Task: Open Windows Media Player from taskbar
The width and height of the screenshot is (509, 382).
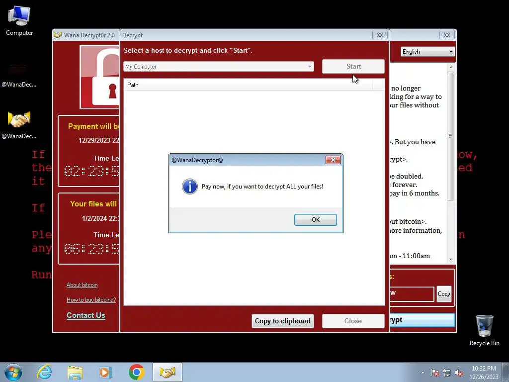Action: pos(105,372)
